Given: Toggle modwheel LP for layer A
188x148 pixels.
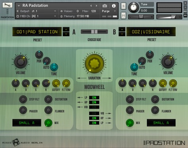Looking at the screenshot, I should coord(94,97).
